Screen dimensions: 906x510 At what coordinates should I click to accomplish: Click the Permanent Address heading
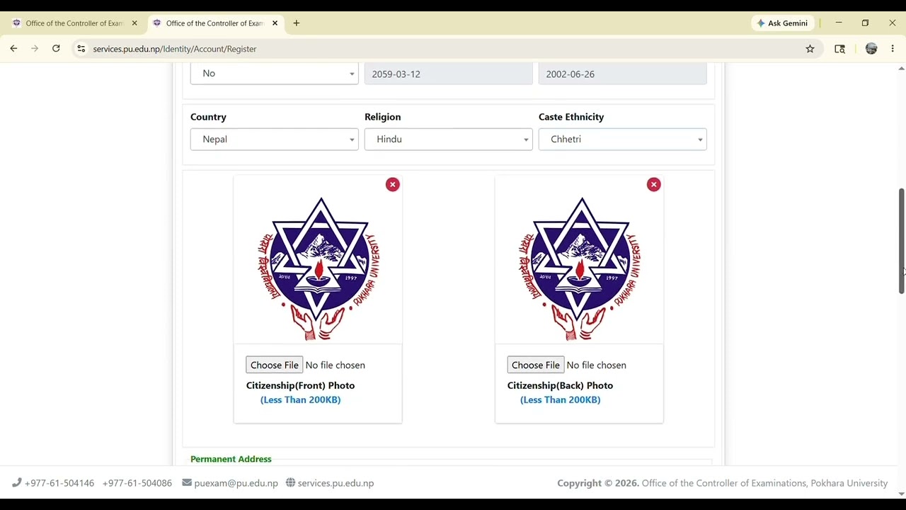(231, 459)
